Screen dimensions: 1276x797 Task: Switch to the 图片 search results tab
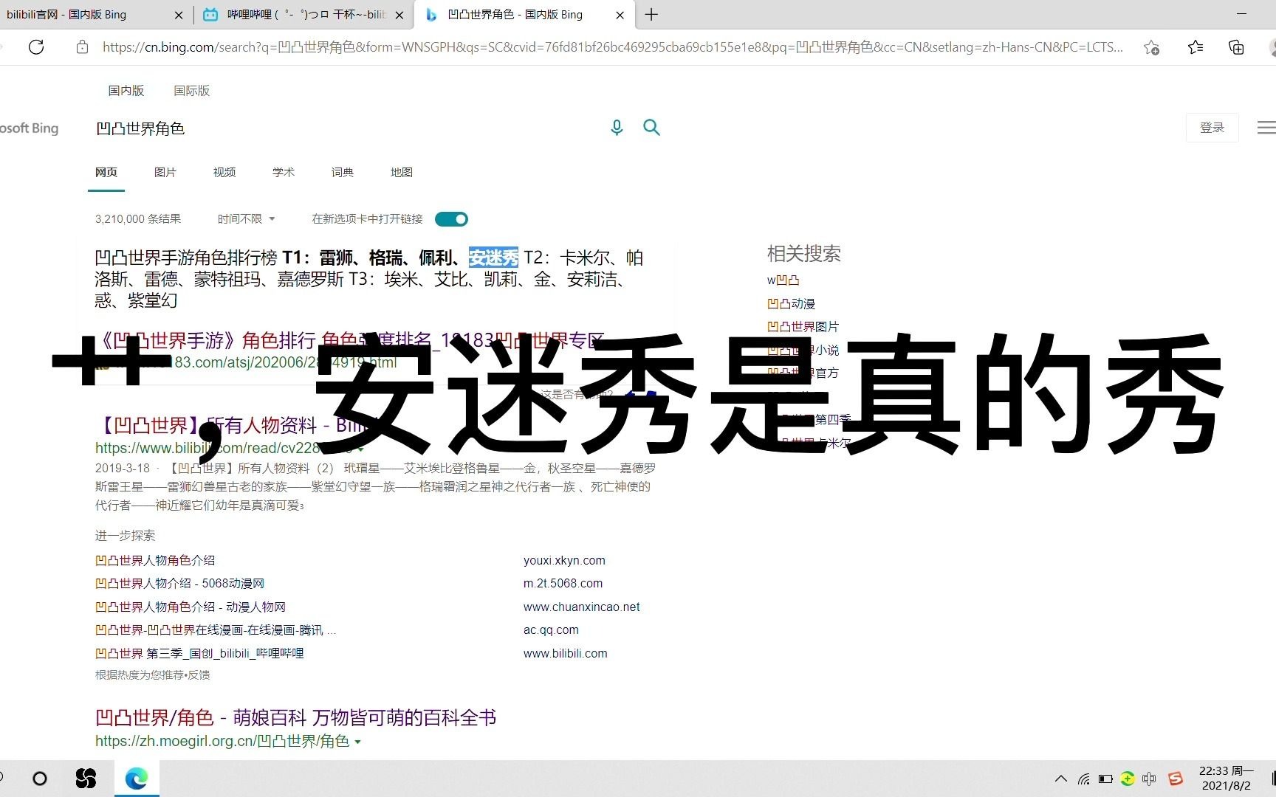tap(165, 172)
